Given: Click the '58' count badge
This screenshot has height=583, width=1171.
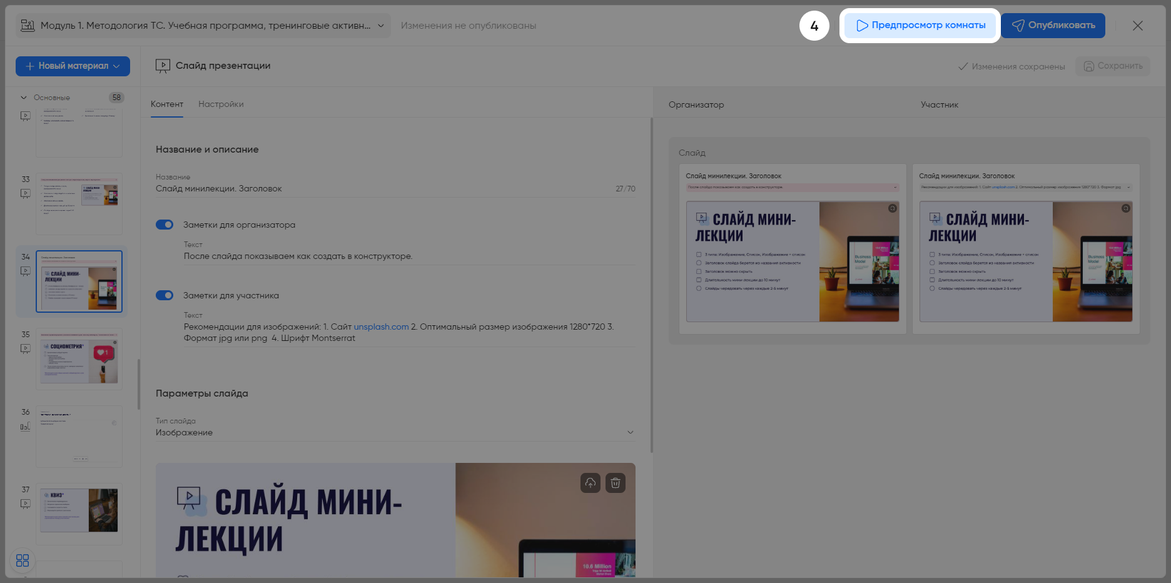Looking at the screenshot, I should click(116, 98).
